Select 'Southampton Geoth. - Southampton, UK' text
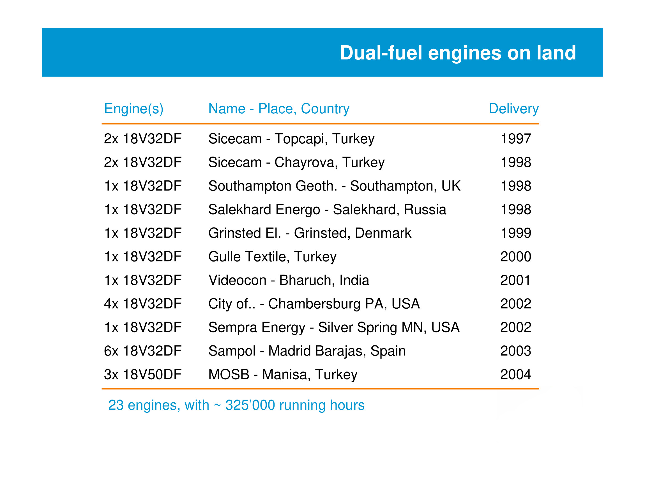Viewport: 645px width, 477px height. [334, 186]
